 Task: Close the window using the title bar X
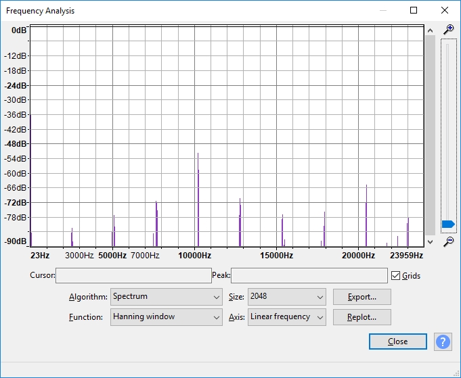(x=444, y=11)
